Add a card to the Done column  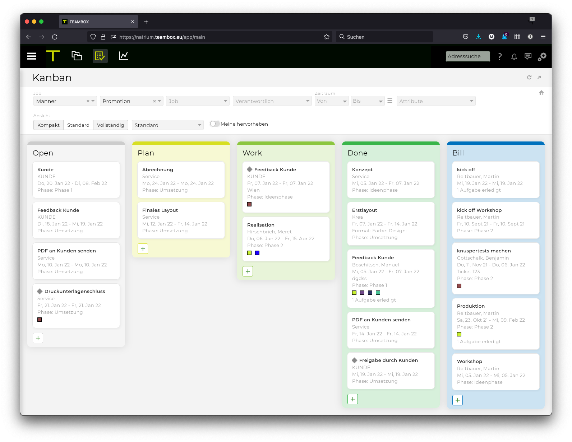tap(353, 399)
